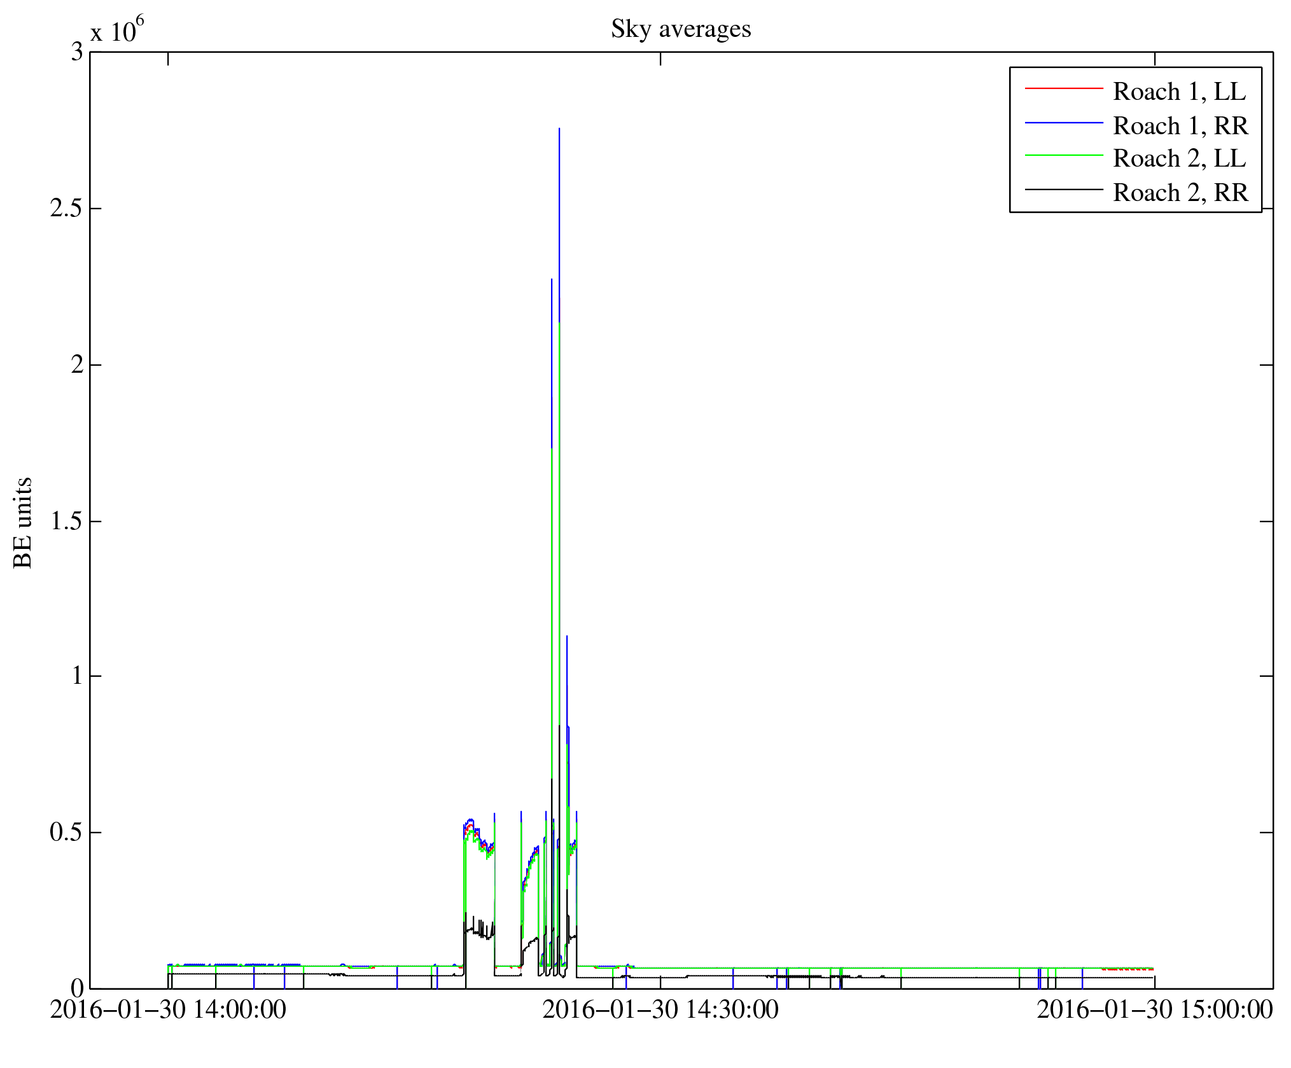Select the 'Roach 2, RR' legend label
The height and width of the screenshot is (1068, 1291).
[1180, 192]
